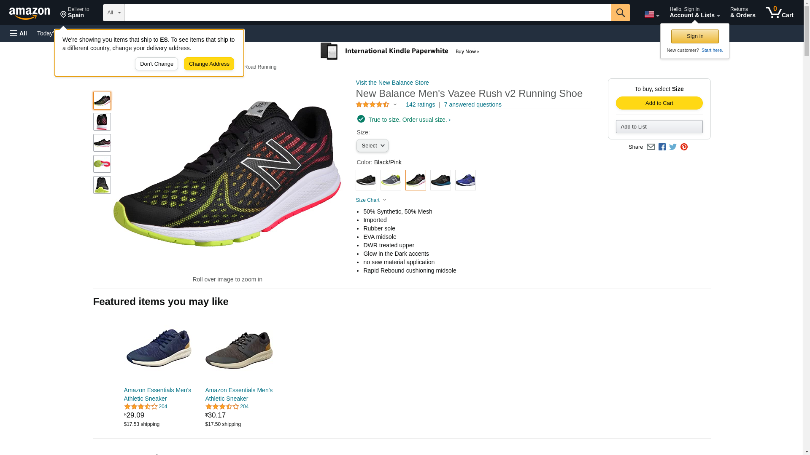Open the 142 ratings link
The width and height of the screenshot is (810, 455).
pos(420,104)
